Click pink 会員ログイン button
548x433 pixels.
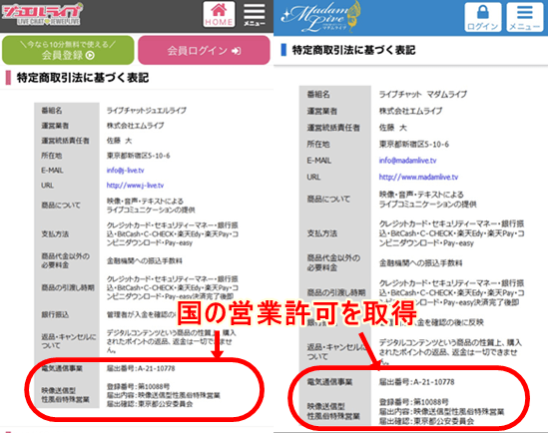pyautogui.click(x=204, y=50)
